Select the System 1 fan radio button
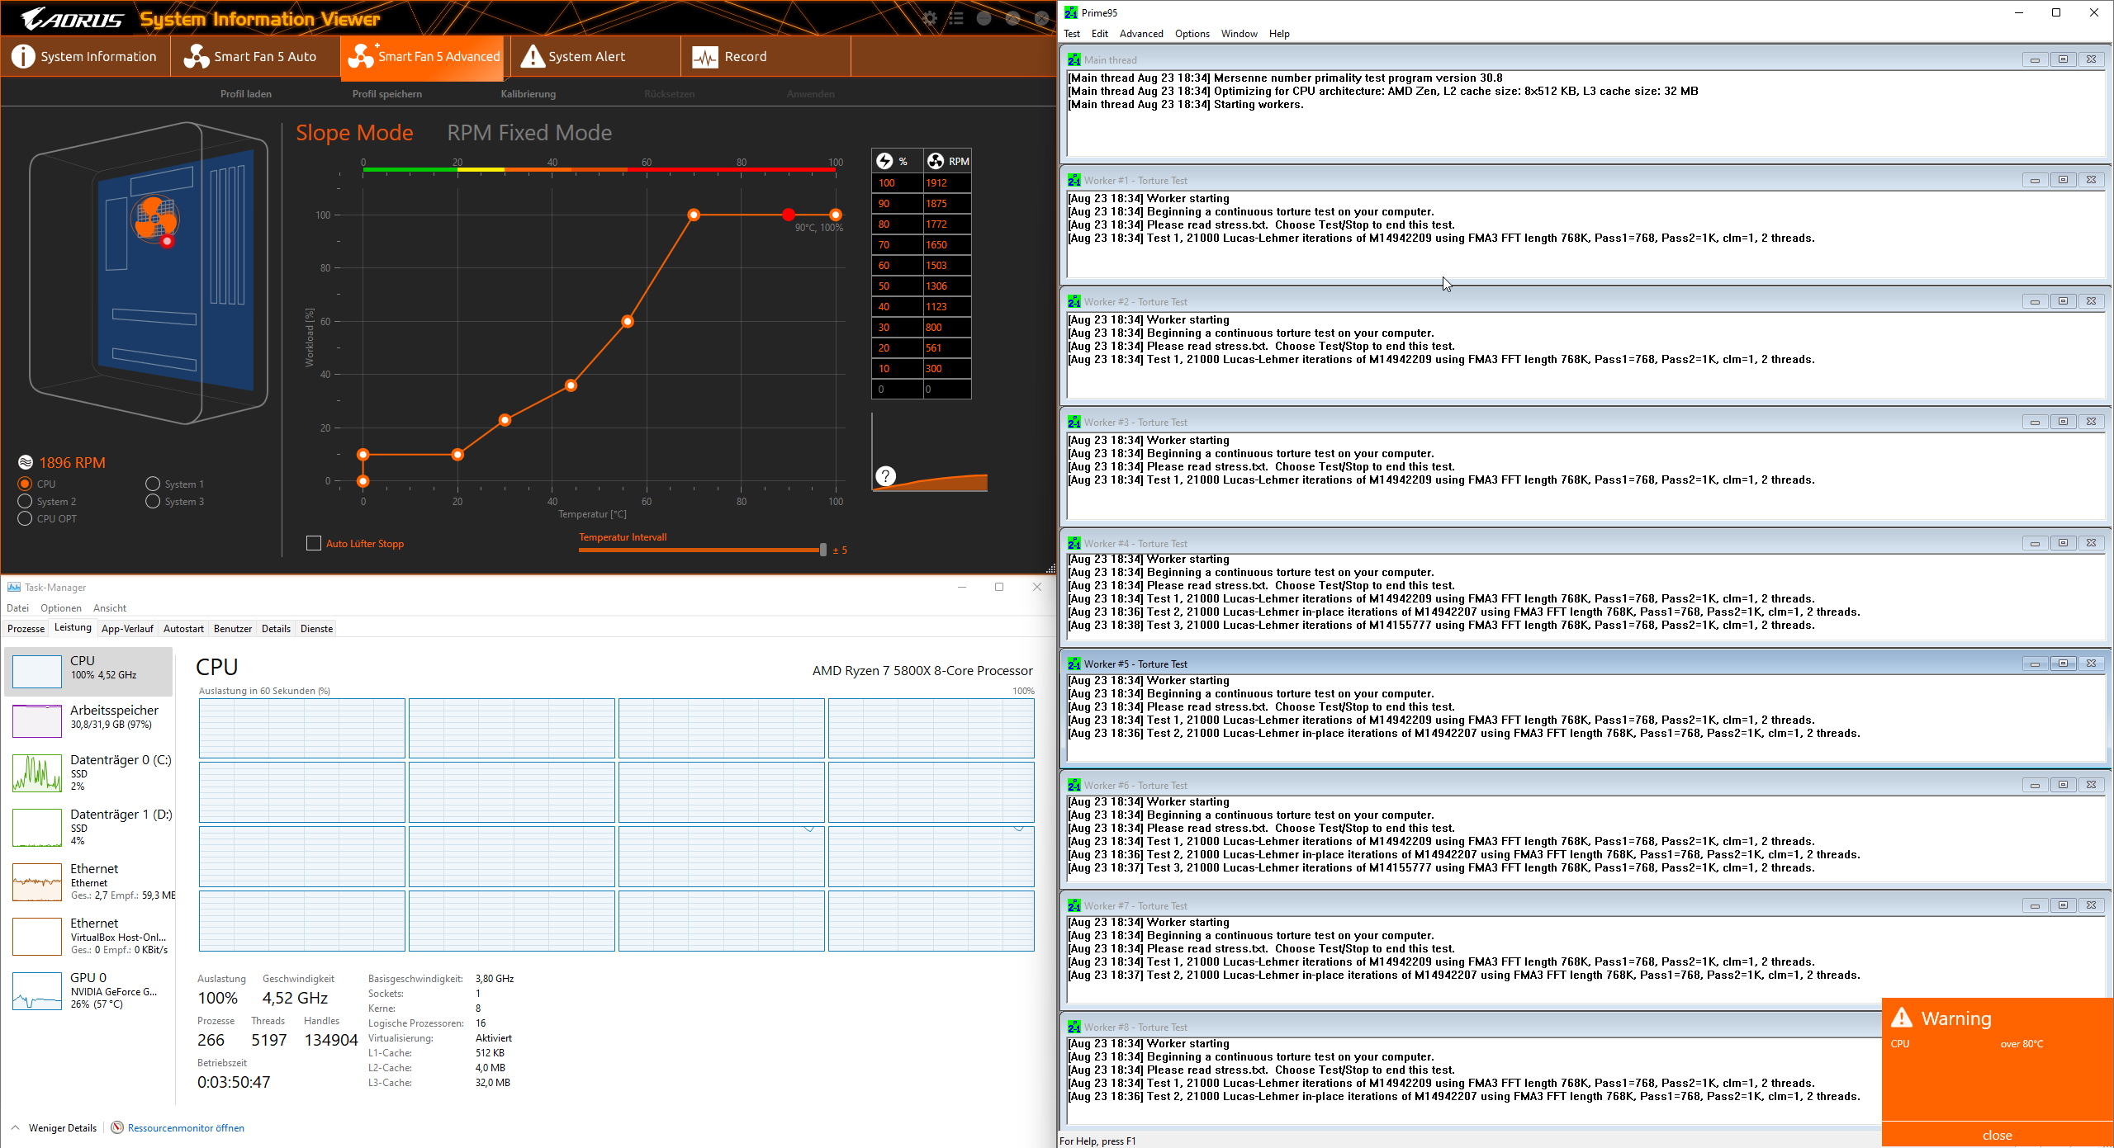The image size is (2114, 1148). pos(153,484)
